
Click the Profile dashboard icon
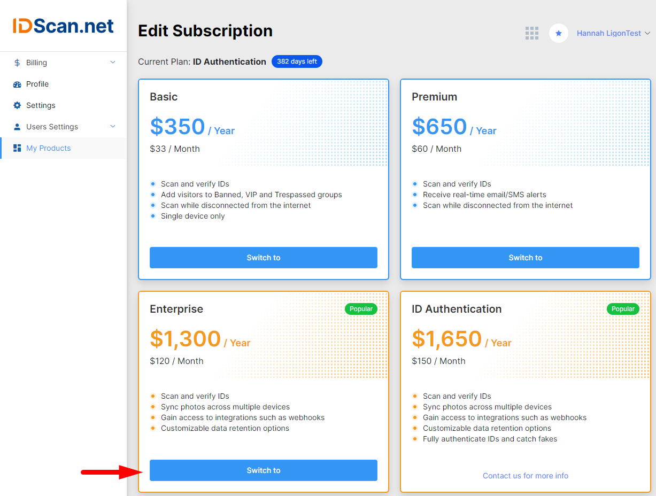17,84
